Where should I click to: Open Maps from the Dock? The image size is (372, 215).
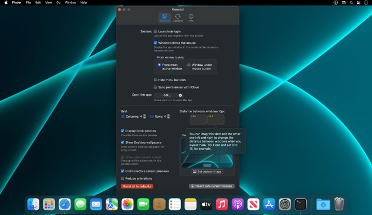(112, 204)
